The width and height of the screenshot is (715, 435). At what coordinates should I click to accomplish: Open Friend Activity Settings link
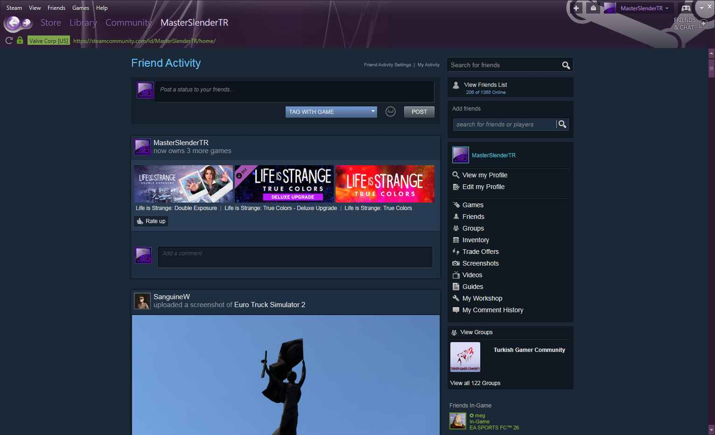[x=387, y=65]
